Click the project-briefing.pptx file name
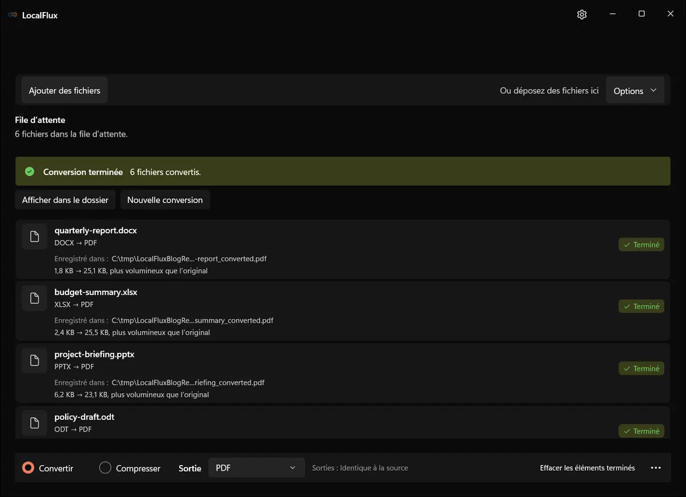686x497 pixels. pyautogui.click(x=94, y=355)
